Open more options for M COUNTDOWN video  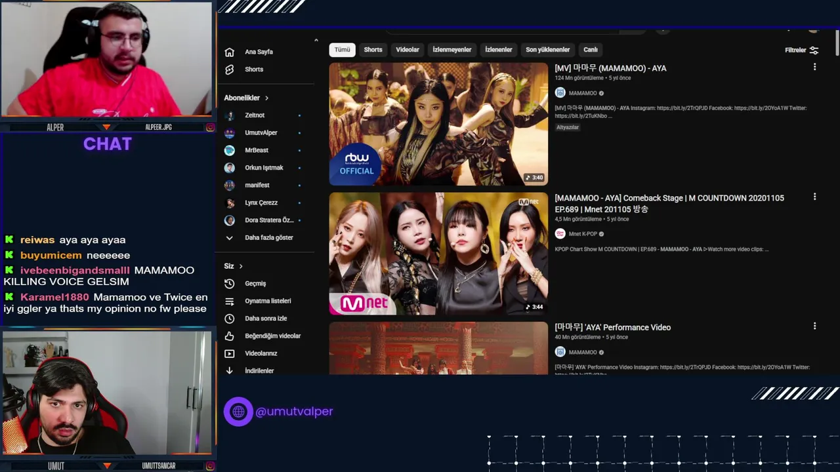814,197
